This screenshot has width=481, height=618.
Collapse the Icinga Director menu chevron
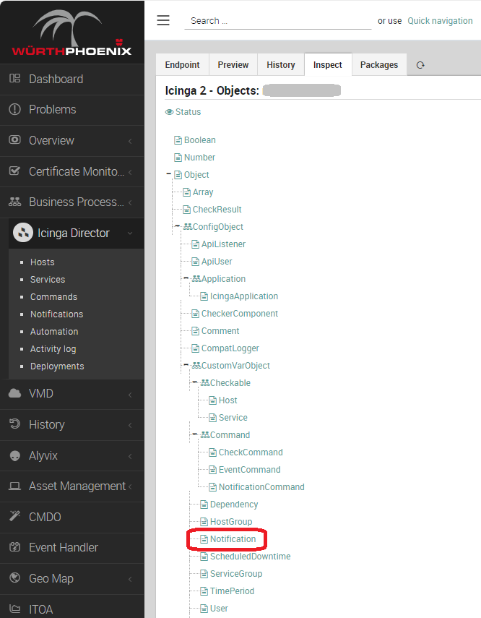(130, 233)
